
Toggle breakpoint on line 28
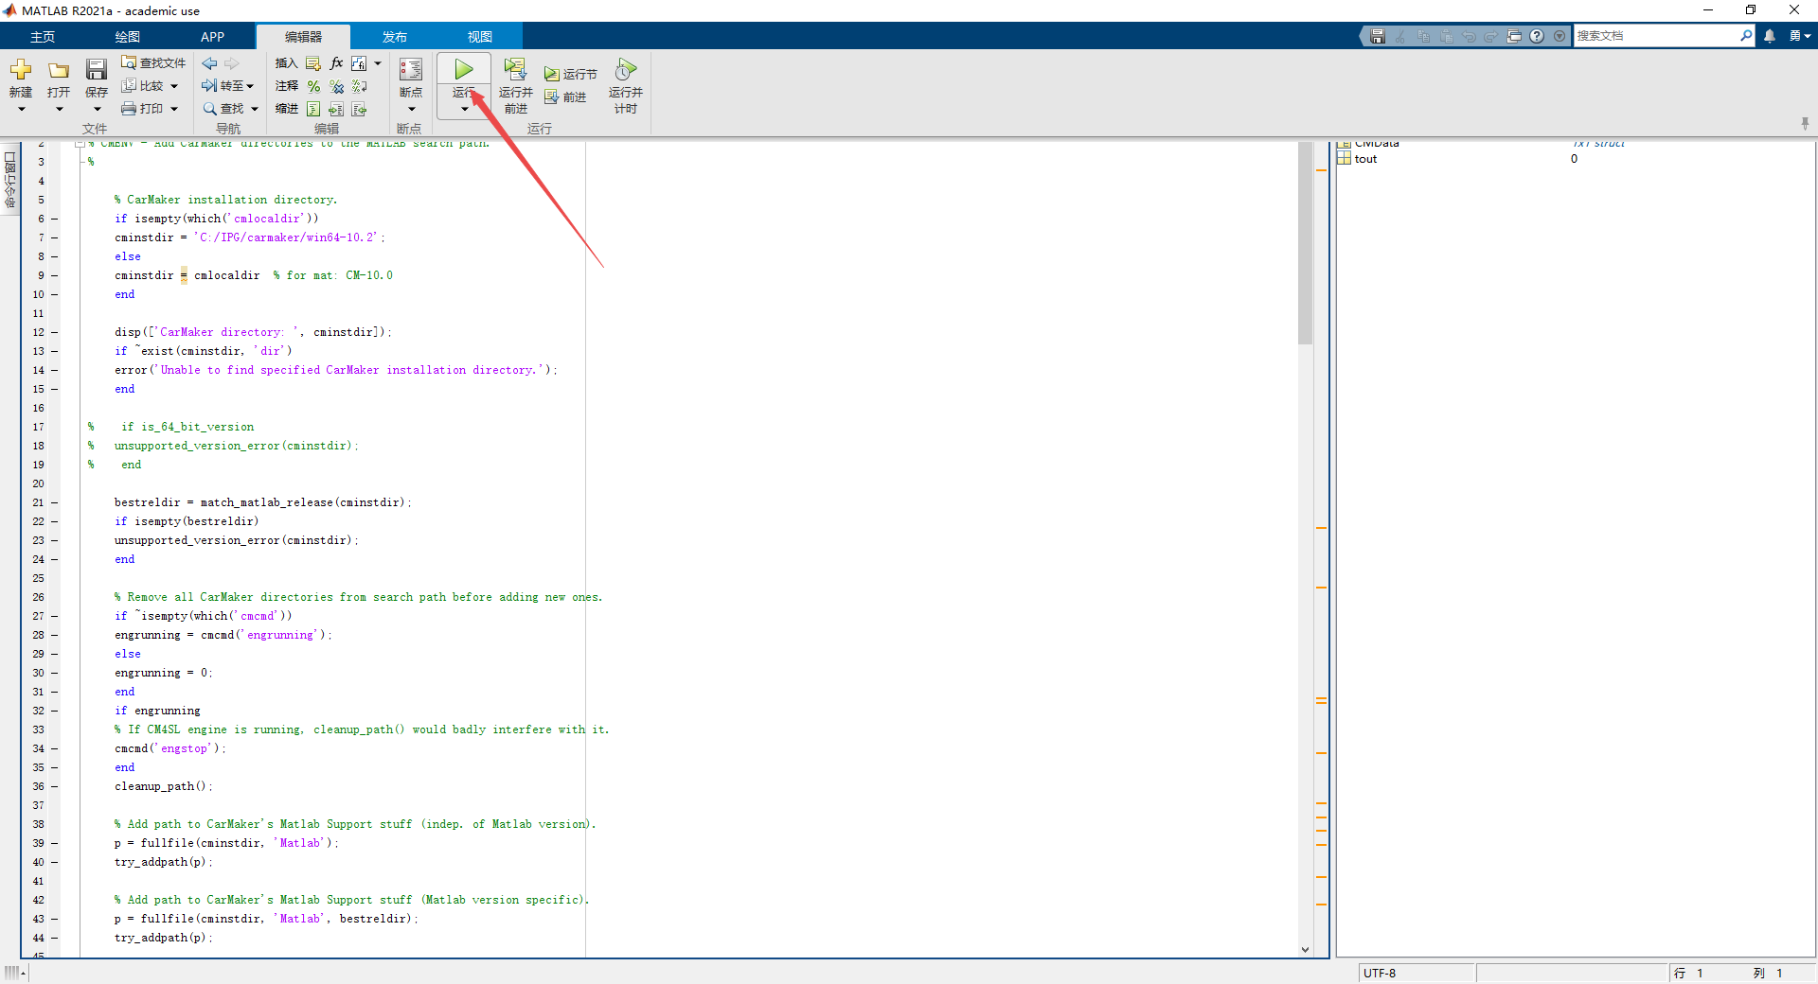click(x=55, y=635)
